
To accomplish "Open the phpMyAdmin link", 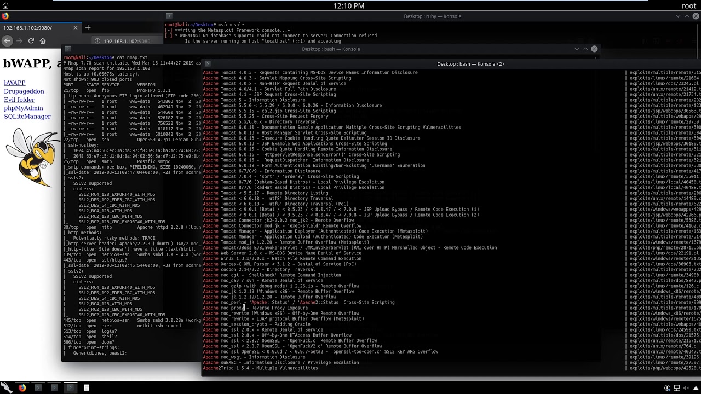I will [24, 108].
